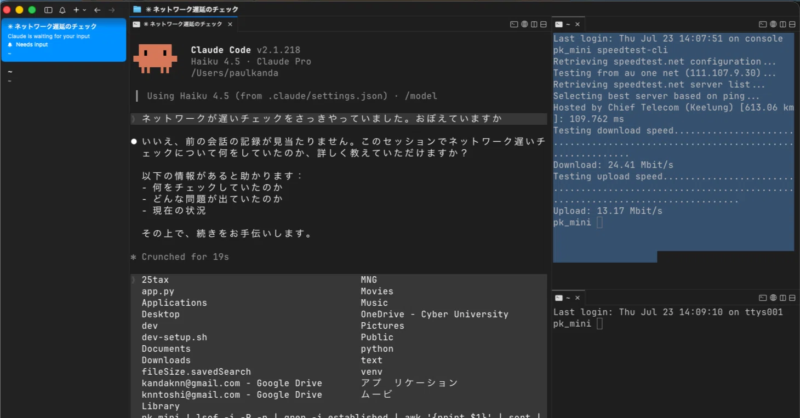The image size is (800, 418).
Task: Split the speedtest pane vertically
Action: (x=783, y=24)
